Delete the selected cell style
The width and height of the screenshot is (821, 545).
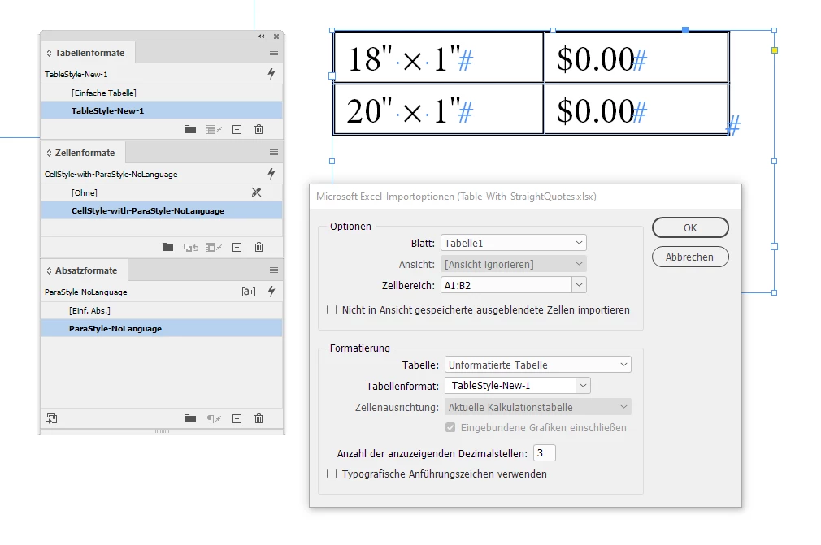pyautogui.click(x=258, y=247)
